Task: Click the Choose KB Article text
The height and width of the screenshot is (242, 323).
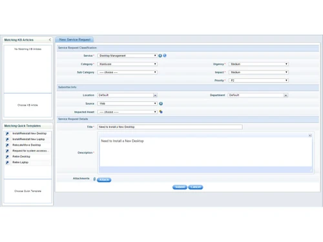Action: click(28, 105)
